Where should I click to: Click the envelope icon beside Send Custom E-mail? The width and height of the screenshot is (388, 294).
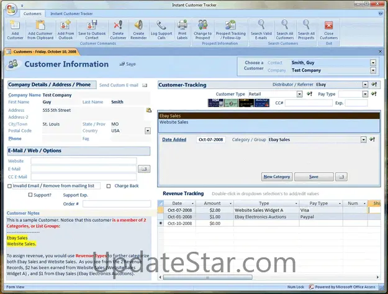pyautogui.click(x=145, y=85)
